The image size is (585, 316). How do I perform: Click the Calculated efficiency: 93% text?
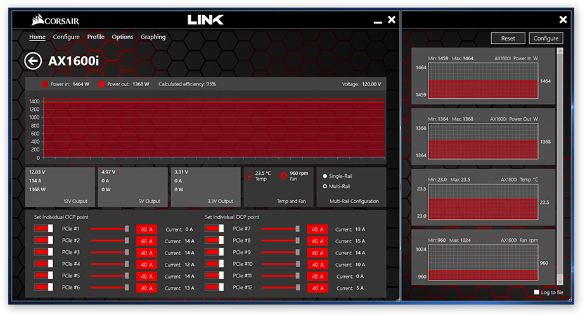(x=188, y=84)
